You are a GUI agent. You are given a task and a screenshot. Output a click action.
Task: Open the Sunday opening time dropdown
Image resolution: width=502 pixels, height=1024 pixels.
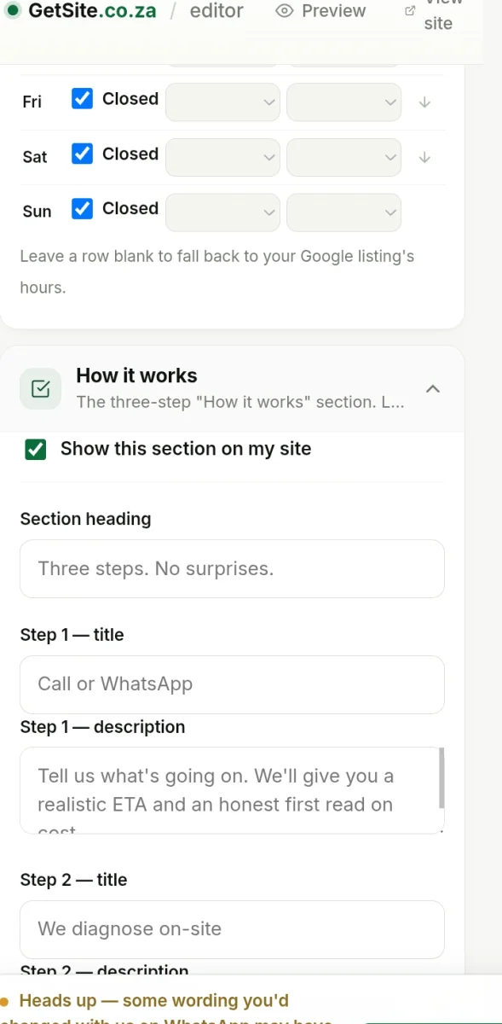pos(222,212)
